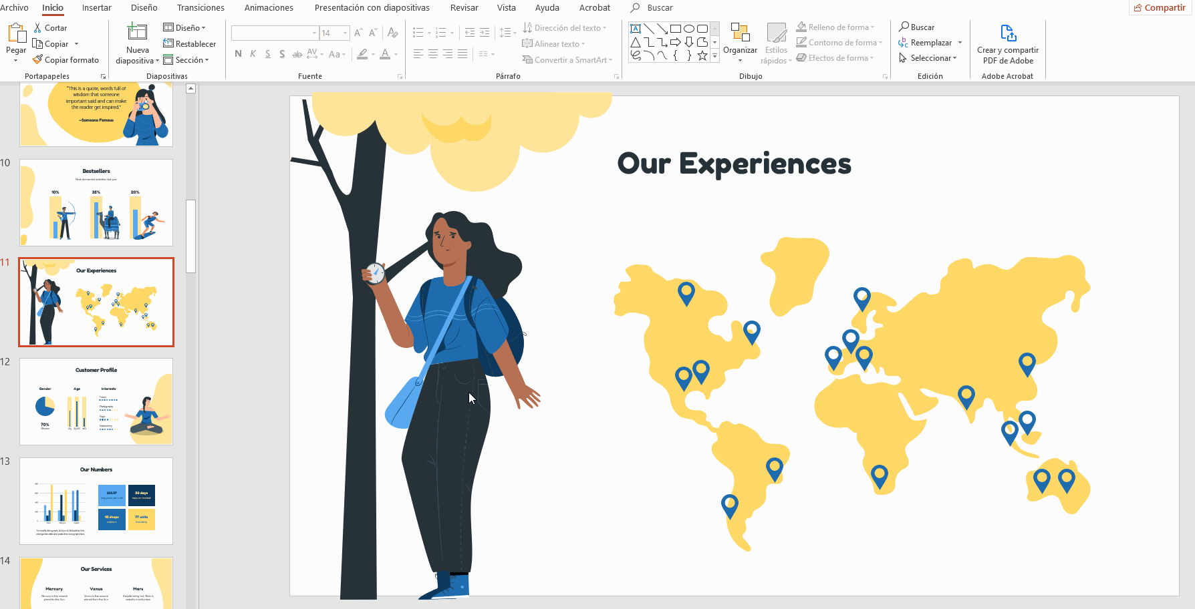Expand the shapes gallery more arrow
This screenshot has height=609, width=1195.
(x=714, y=56)
